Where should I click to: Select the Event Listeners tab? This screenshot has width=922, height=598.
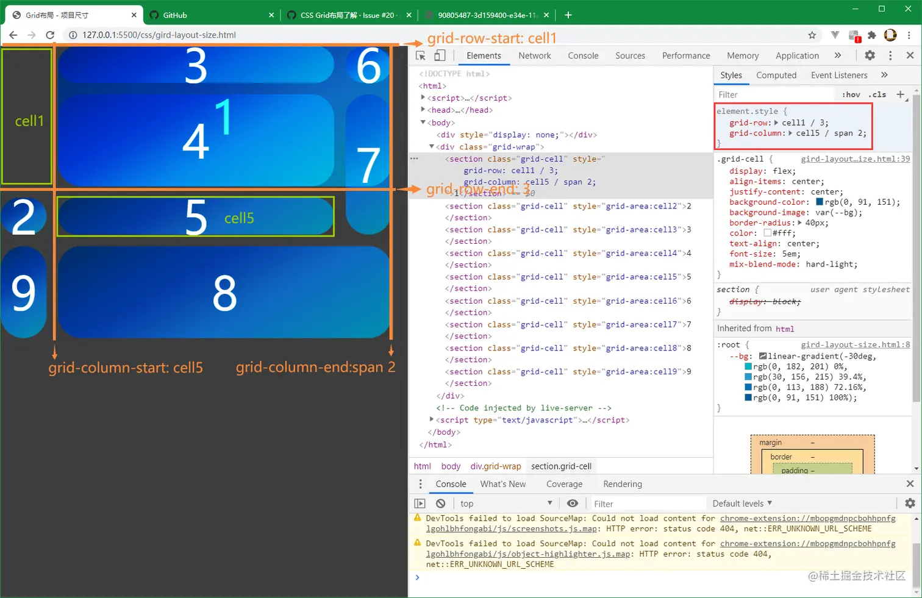coord(839,75)
